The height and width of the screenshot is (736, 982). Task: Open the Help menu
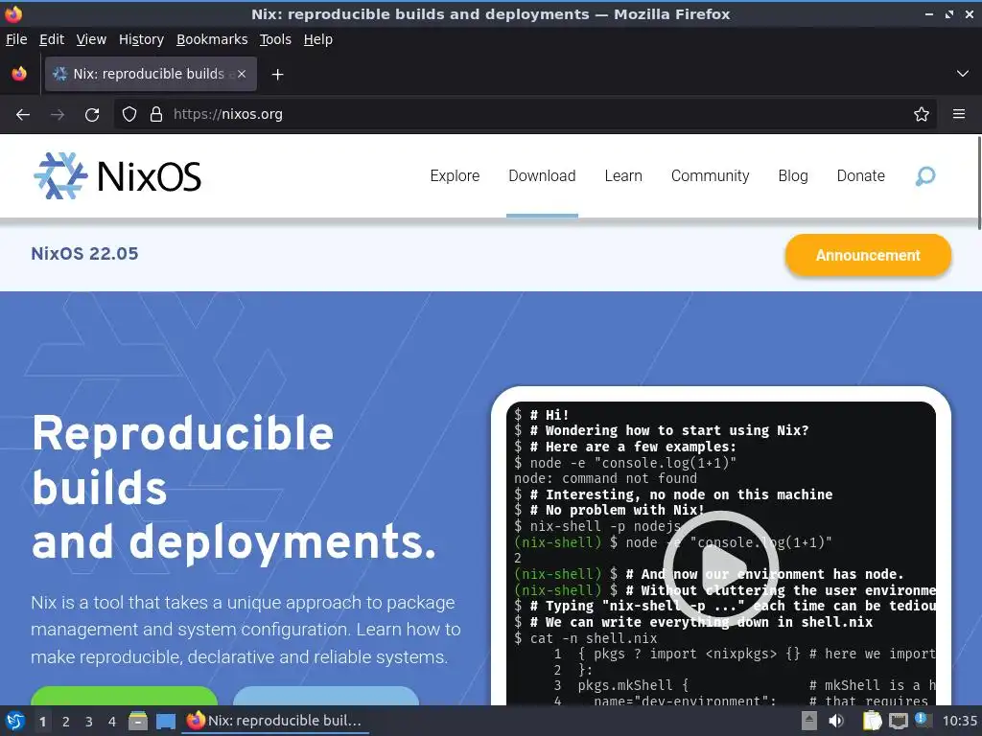pyautogui.click(x=318, y=39)
